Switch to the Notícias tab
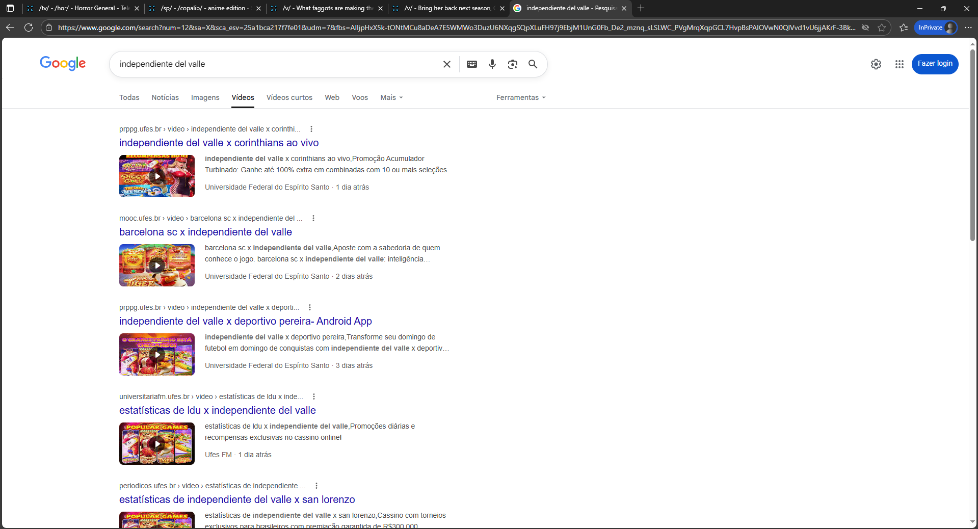978x529 pixels. click(x=165, y=97)
